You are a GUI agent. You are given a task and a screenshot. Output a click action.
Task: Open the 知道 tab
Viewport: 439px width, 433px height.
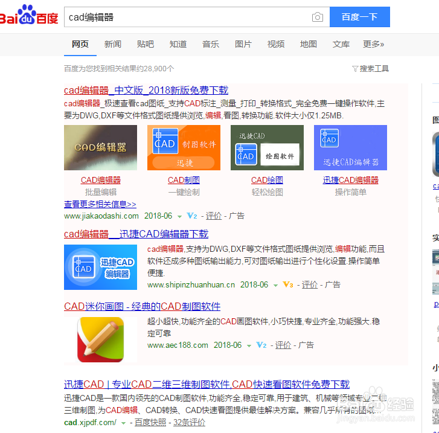tap(178, 44)
